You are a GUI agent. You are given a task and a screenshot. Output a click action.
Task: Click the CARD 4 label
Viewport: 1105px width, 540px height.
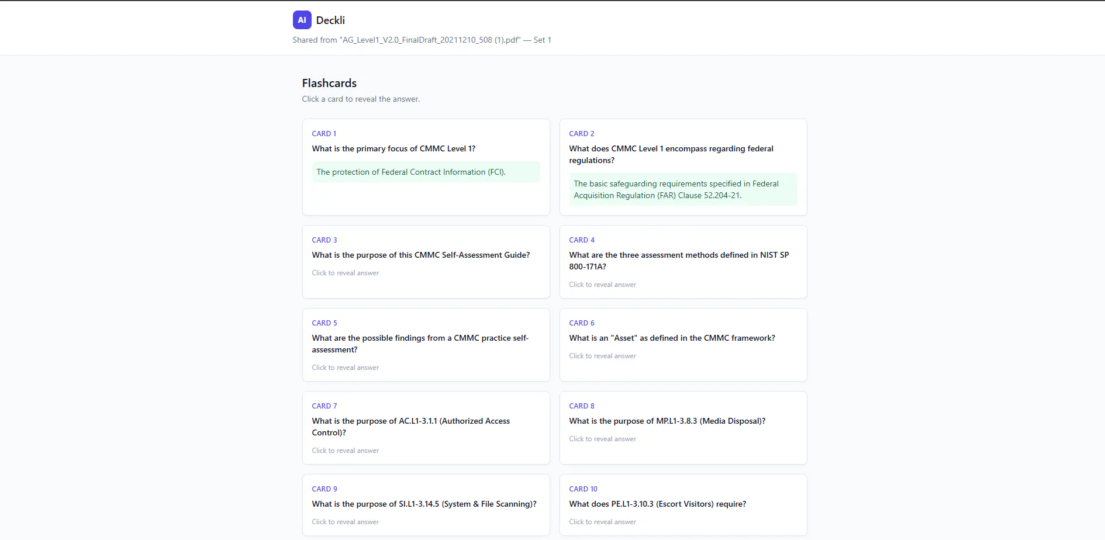(x=582, y=240)
